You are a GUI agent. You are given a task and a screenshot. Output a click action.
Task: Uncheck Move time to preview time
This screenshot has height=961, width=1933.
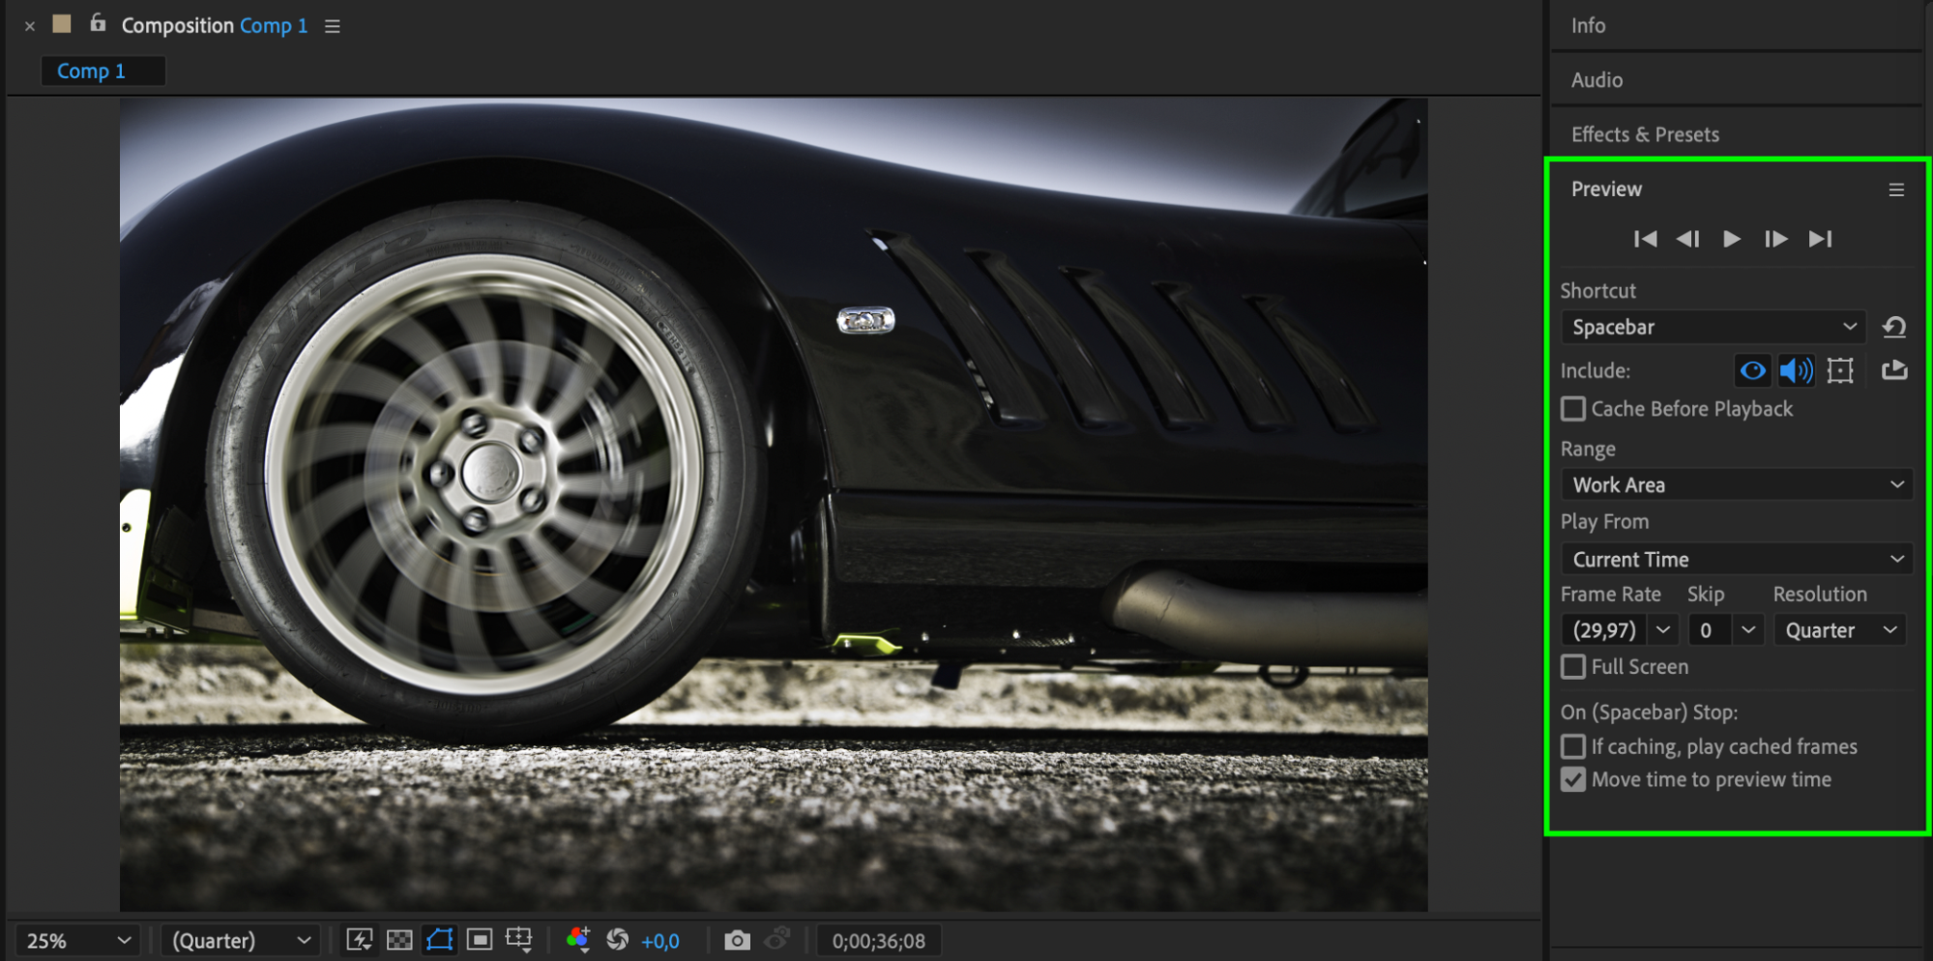click(1573, 779)
